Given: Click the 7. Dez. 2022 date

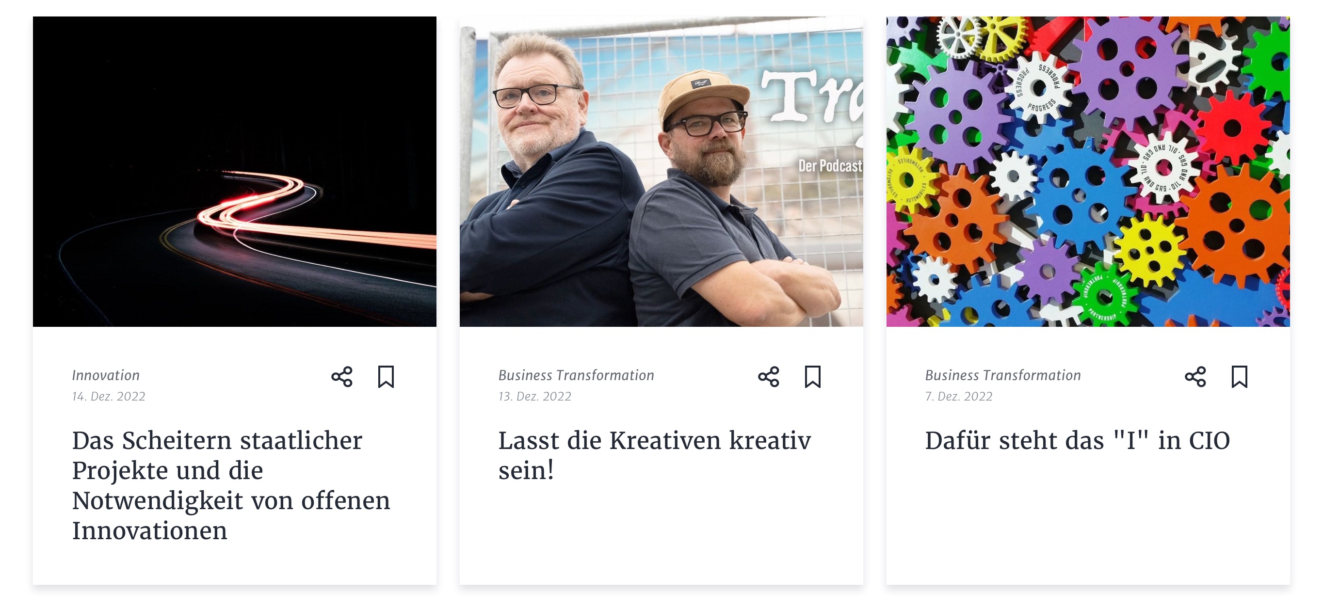Looking at the screenshot, I should coord(959,396).
